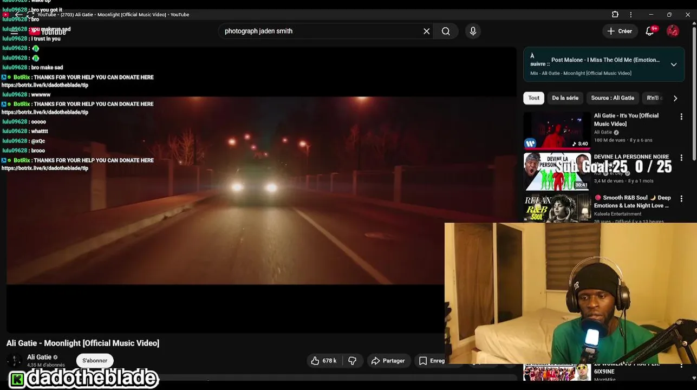Expand the À suivre playlist chevron
This screenshot has width=697, height=390.
(674, 64)
